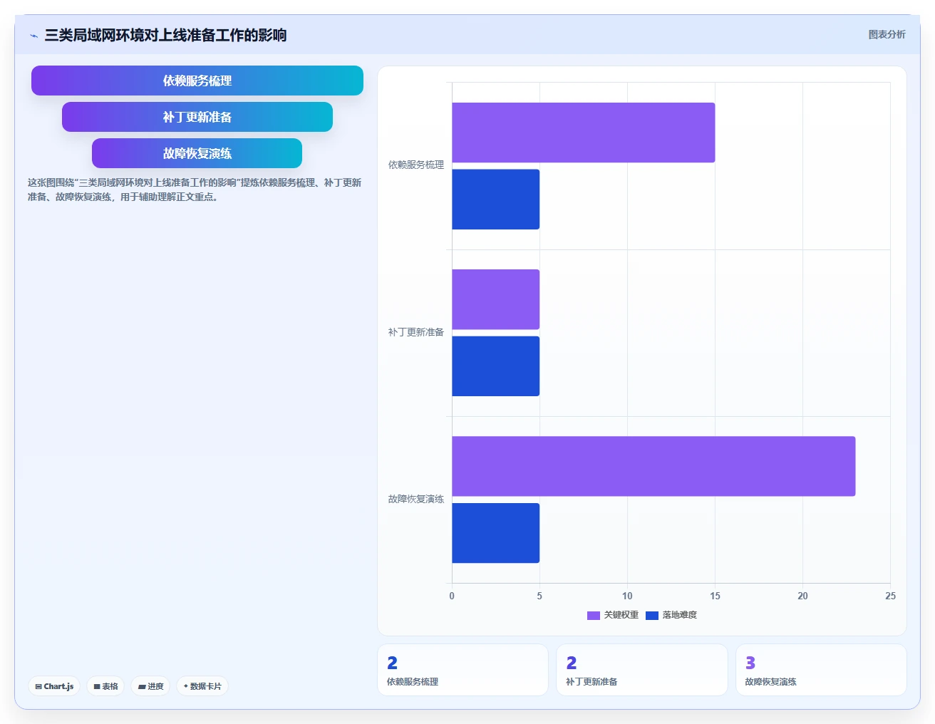Click the 故障恢复演练 y-axis label
The image size is (935, 724).
[416, 499]
